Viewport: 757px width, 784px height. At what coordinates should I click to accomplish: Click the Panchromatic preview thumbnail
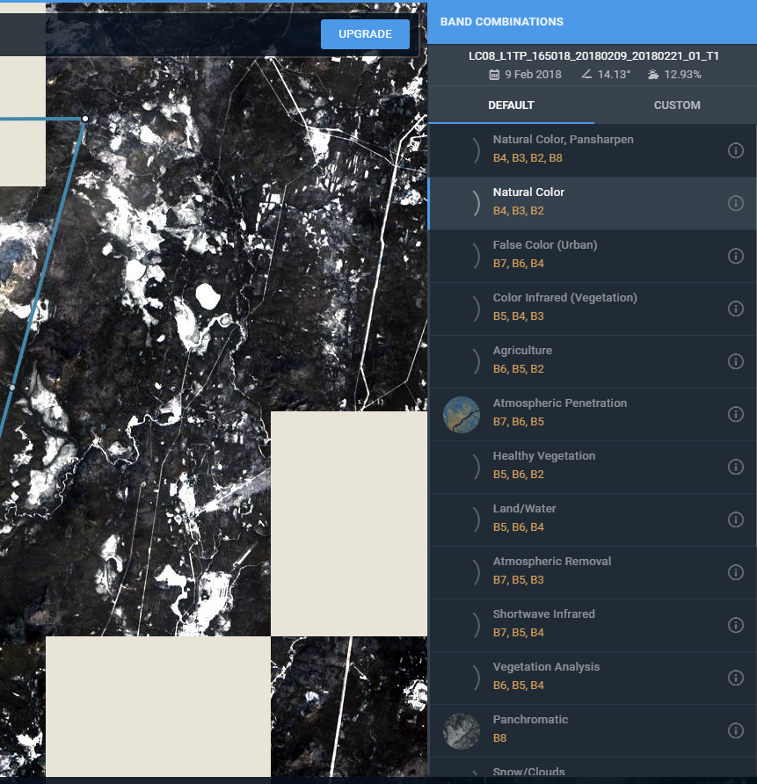(x=461, y=731)
